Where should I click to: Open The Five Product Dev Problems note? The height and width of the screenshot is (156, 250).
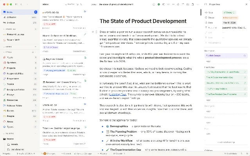226,94
